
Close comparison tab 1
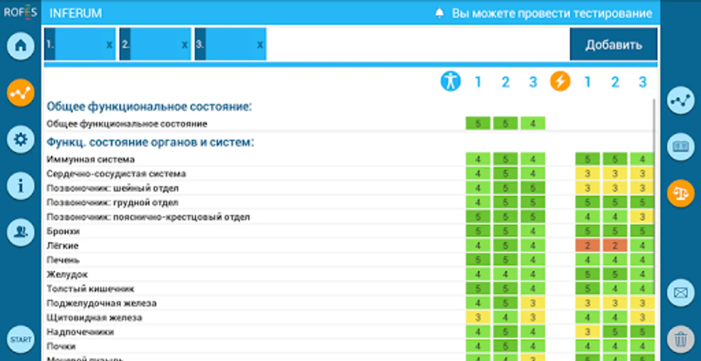point(109,45)
